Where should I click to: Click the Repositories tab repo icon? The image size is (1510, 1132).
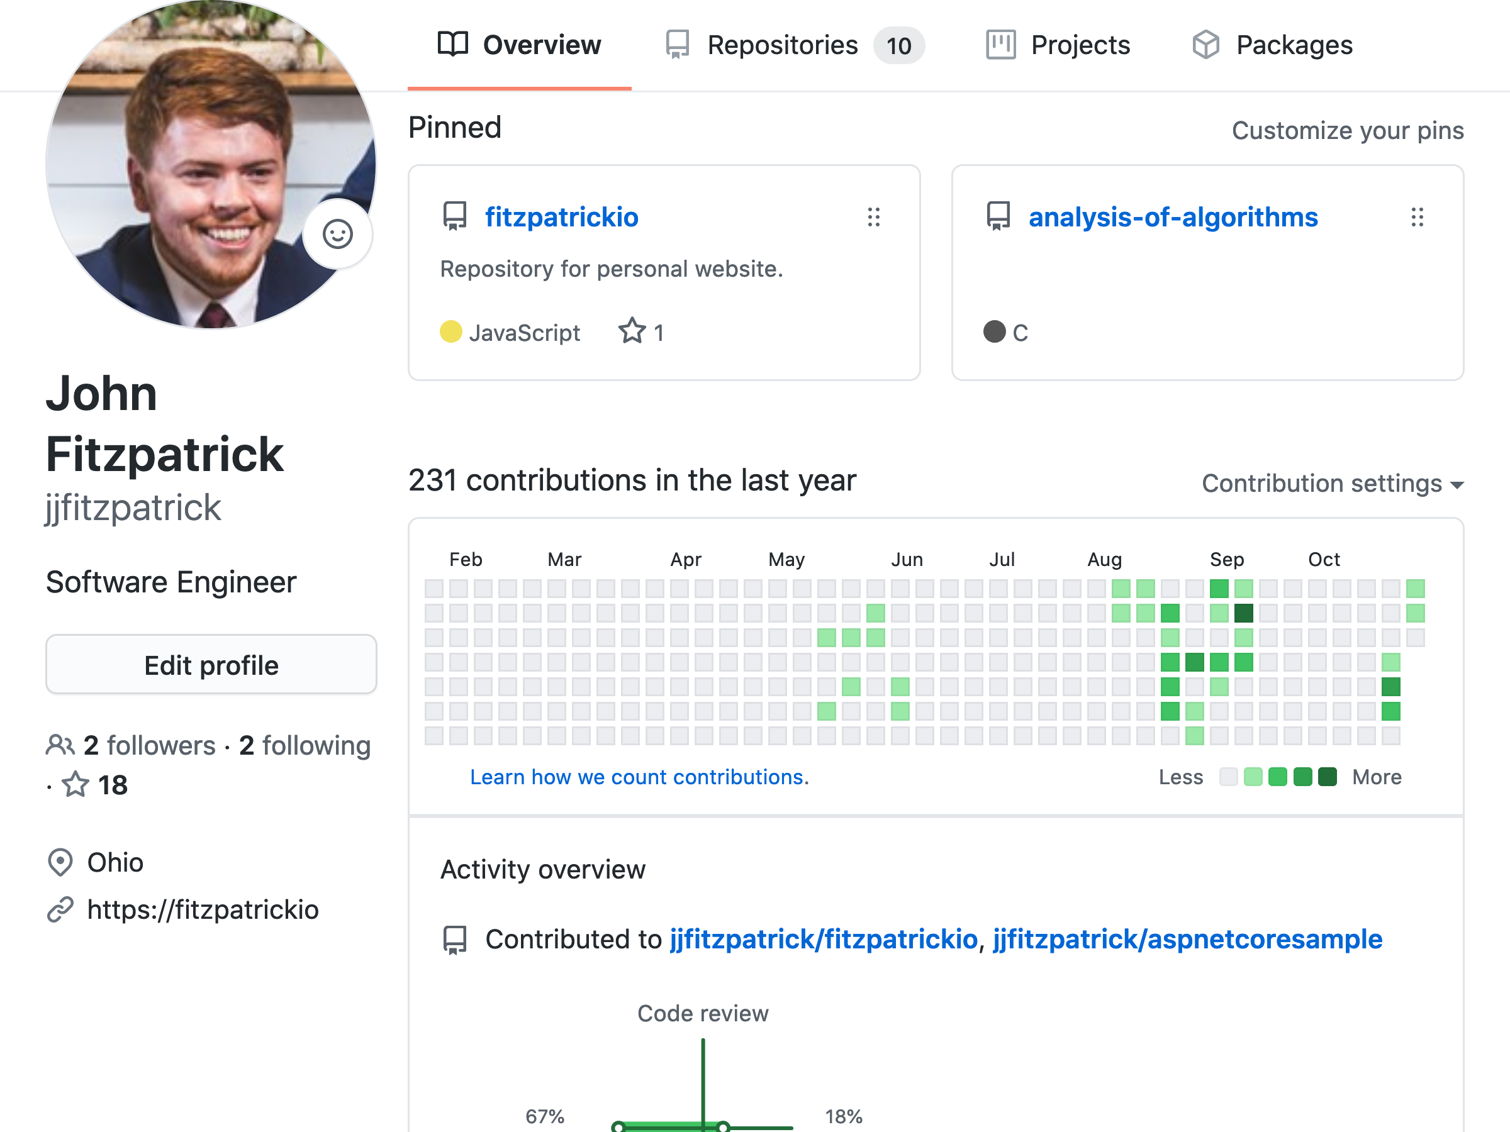pos(677,45)
